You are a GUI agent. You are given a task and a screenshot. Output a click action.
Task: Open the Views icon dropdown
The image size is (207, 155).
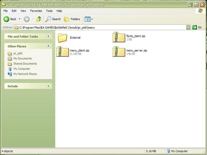point(89,19)
